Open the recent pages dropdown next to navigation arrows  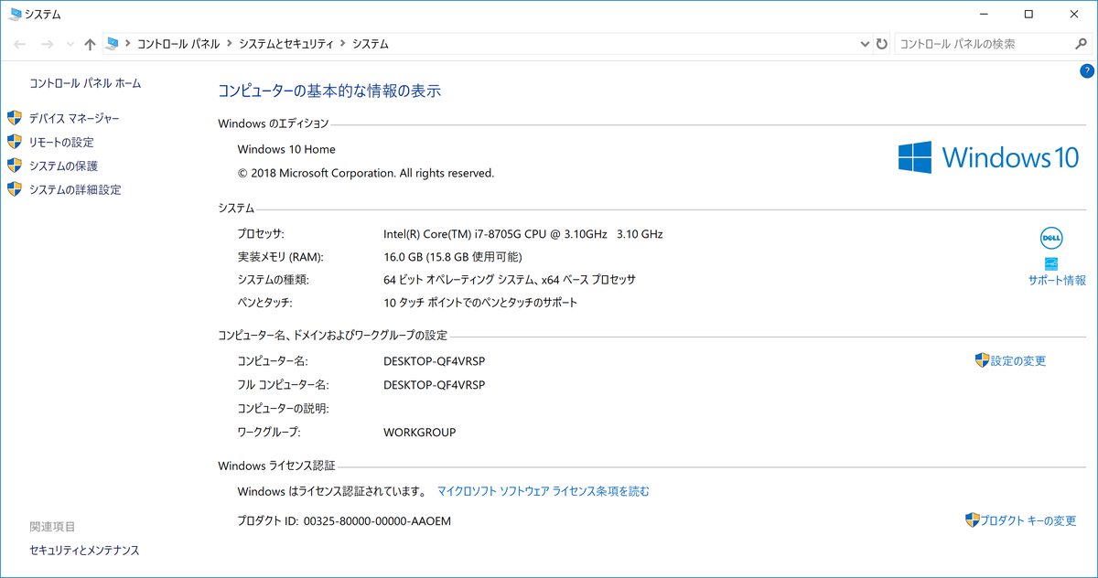69,43
